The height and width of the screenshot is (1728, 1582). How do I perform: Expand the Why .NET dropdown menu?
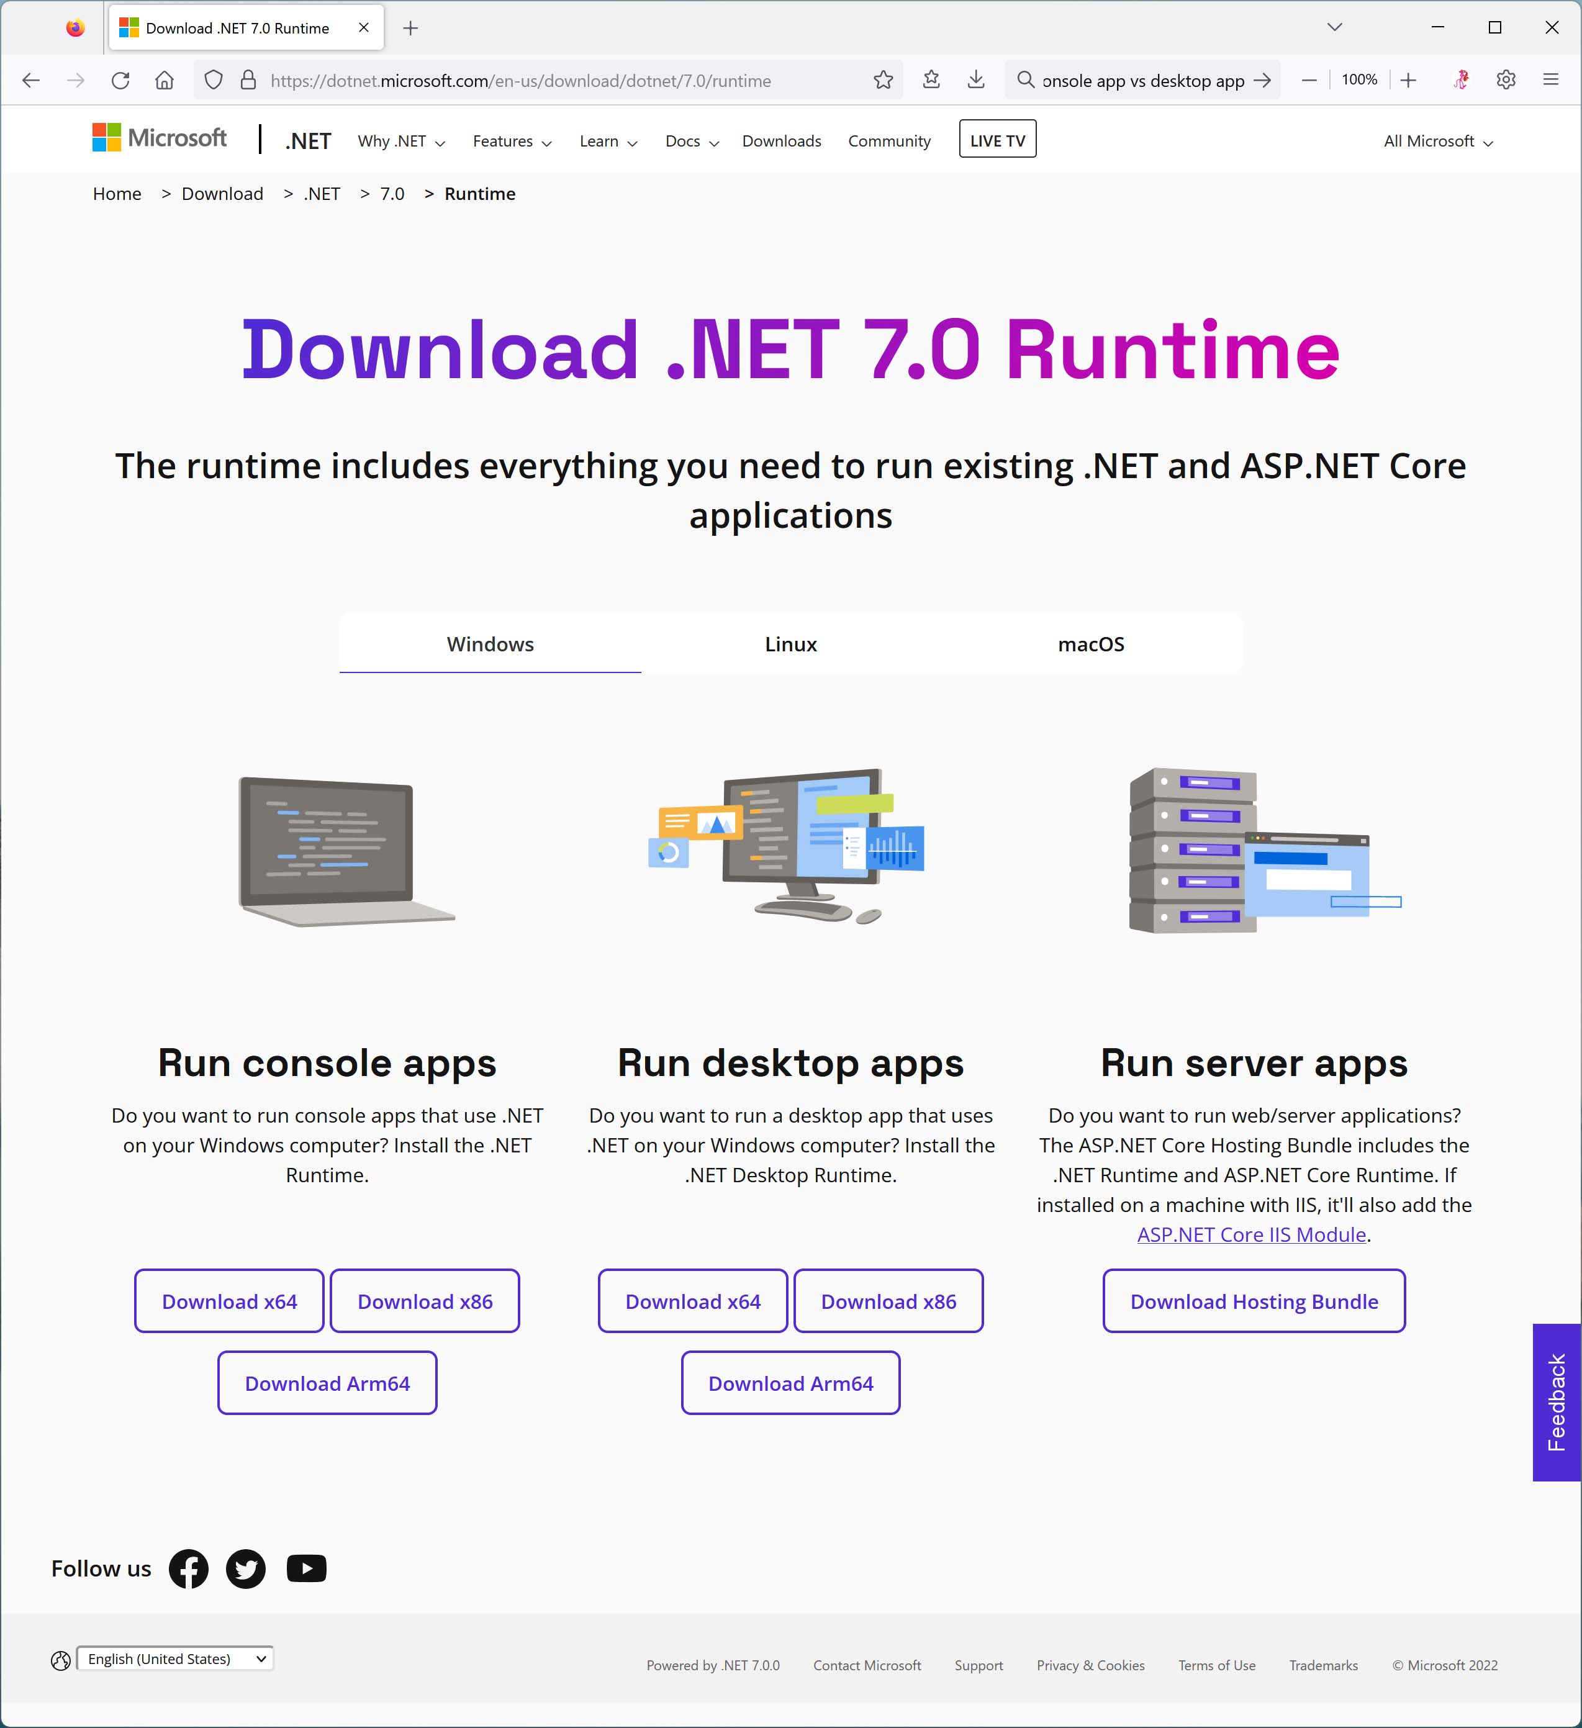click(x=401, y=142)
